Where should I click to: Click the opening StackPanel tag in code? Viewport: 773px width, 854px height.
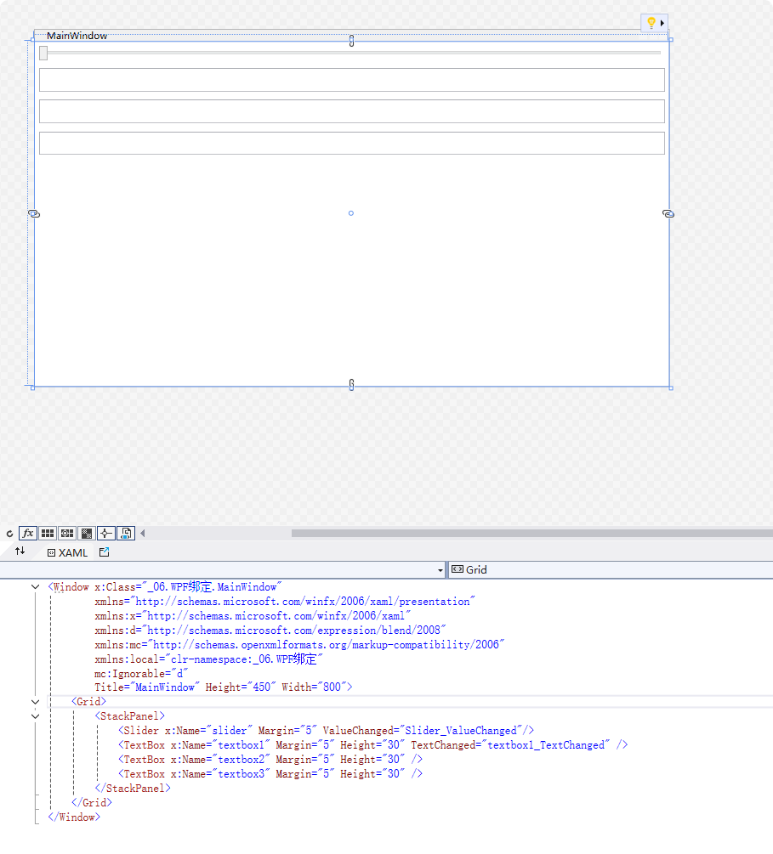click(130, 716)
